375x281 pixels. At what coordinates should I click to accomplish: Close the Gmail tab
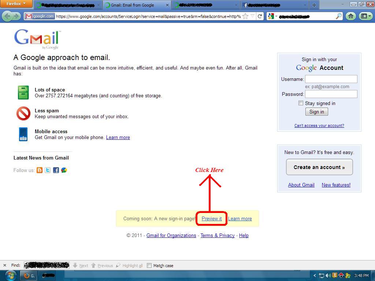click(x=167, y=5)
